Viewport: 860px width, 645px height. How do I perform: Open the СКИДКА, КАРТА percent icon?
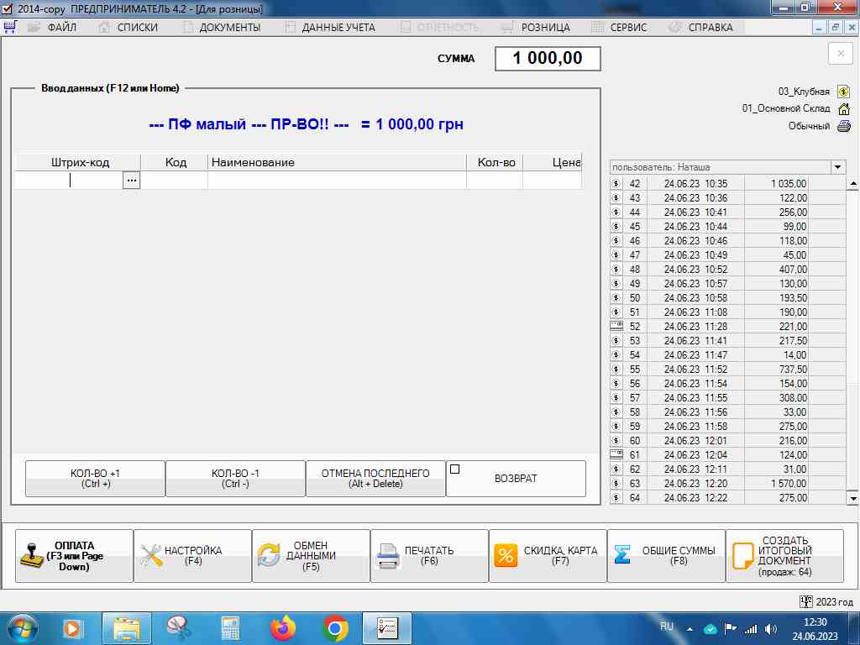[x=506, y=556]
